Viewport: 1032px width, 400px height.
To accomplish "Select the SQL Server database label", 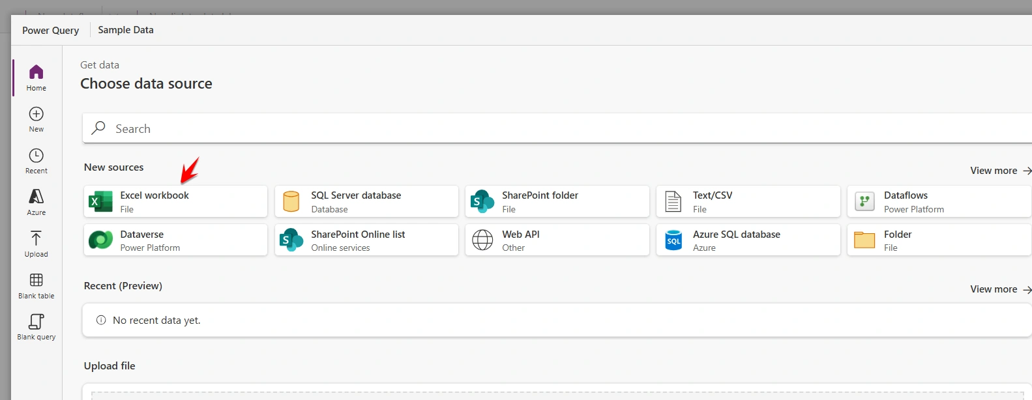I will coord(356,195).
